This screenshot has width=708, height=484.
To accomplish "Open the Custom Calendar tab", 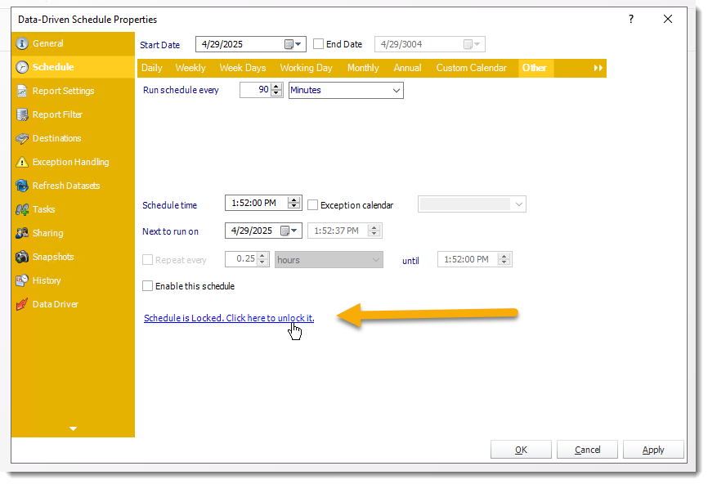I will [471, 68].
